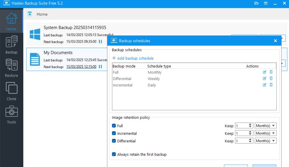
Task: Uncheck the Full retention checkbox
Action: [114, 126]
